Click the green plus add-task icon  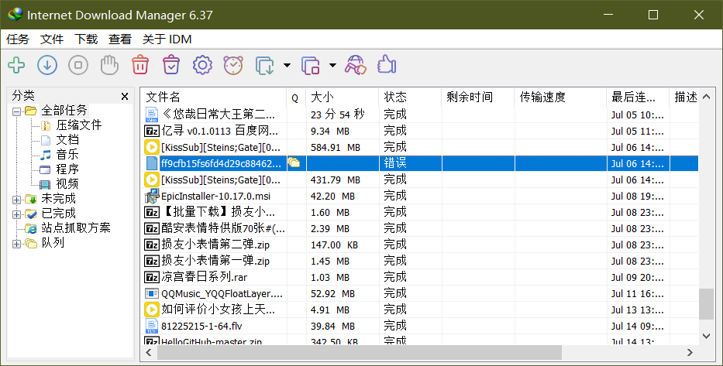[x=16, y=65]
